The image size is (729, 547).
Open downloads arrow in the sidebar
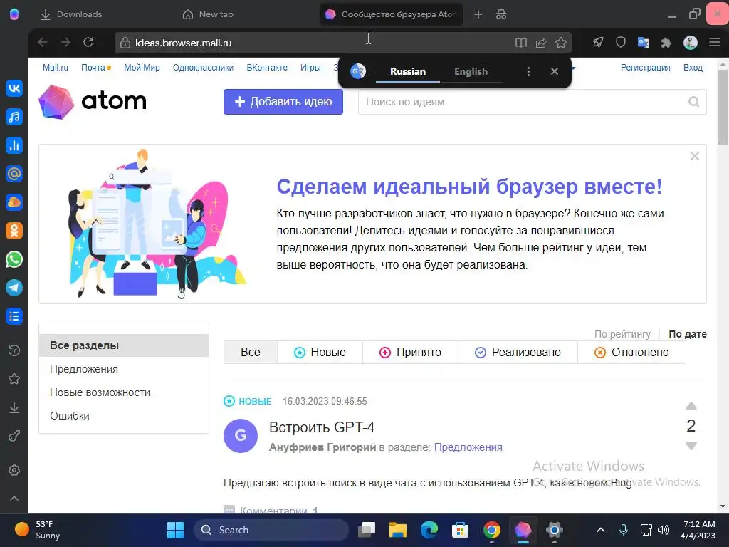(14, 407)
